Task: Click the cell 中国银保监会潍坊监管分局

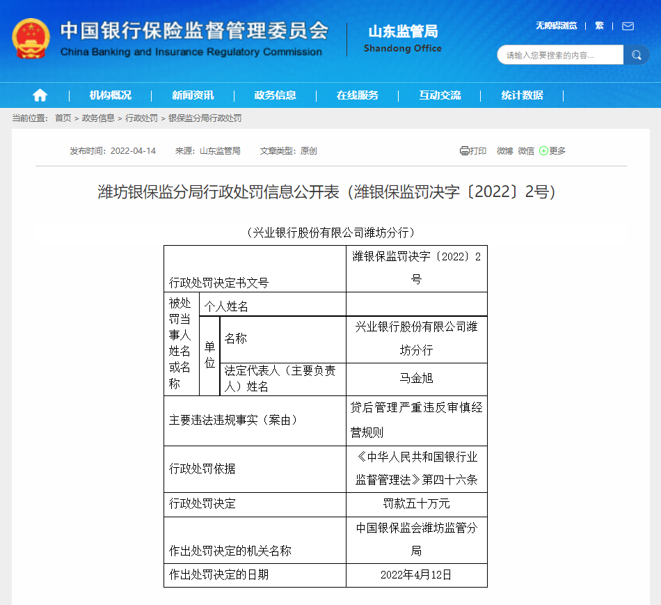Action: point(417,540)
